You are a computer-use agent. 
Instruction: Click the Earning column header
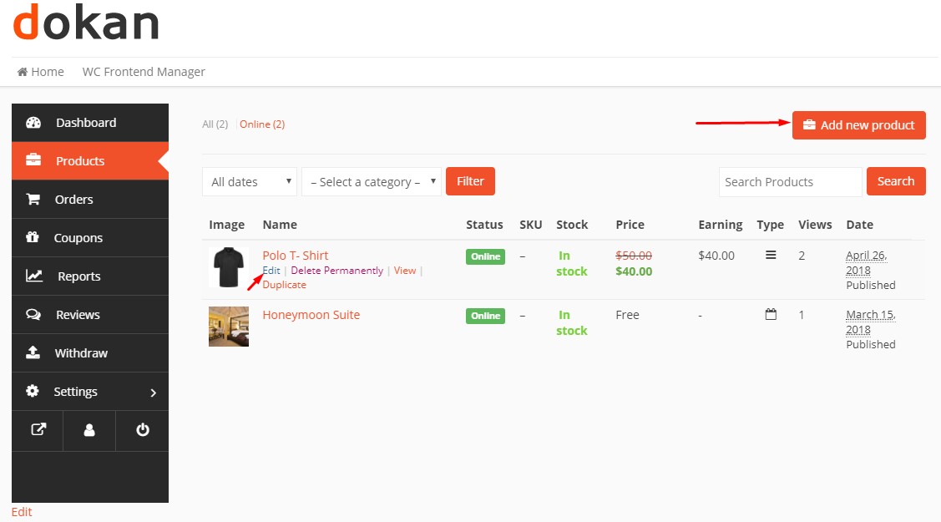[720, 225]
